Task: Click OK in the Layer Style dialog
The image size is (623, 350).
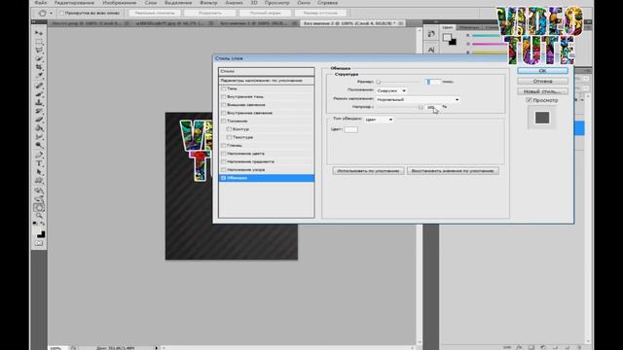Action: click(542, 71)
